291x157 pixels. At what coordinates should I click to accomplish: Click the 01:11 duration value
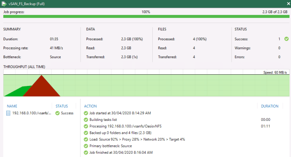tap(266, 126)
